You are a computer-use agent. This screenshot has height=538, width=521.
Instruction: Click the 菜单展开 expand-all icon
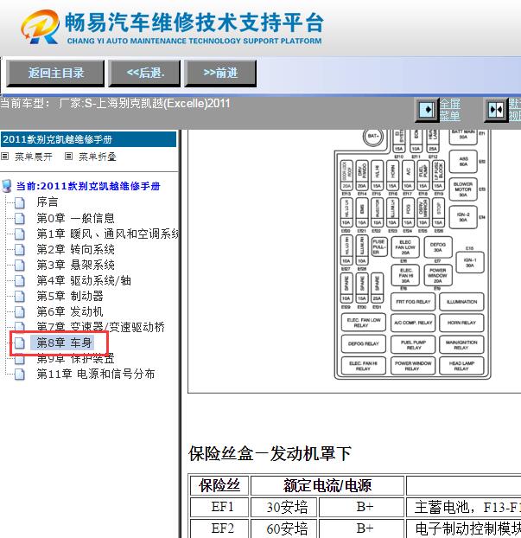point(5,157)
